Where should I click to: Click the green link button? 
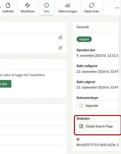5,84
